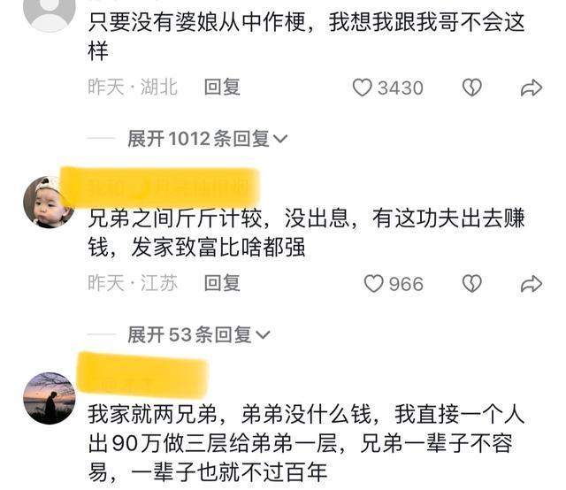Viewport: 566px width, 490px height.
Task: Open sunset silhouette avatar profile
Action: click(x=50, y=398)
